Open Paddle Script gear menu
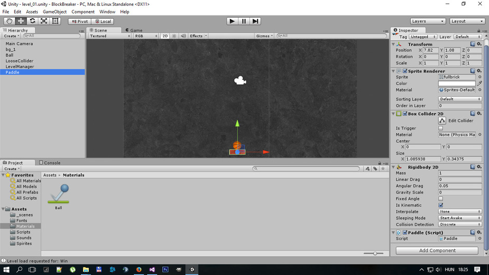Screen dimensions: 489x275 pyautogui.click(x=479, y=232)
